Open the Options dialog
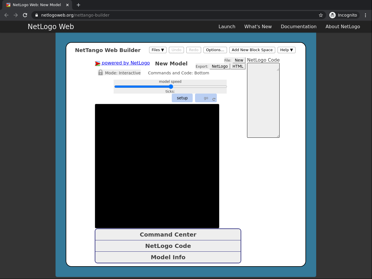372x279 pixels. point(215,50)
